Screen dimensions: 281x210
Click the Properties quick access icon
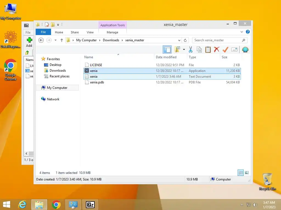(x=47, y=25)
